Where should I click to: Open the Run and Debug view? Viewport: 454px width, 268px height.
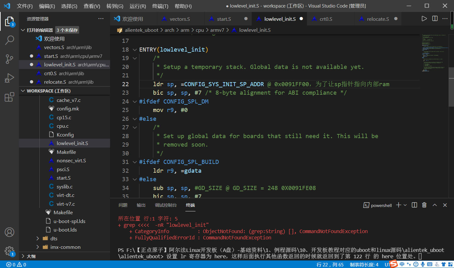click(9, 78)
